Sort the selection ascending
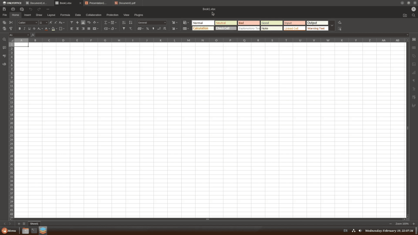This screenshot has height=235, width=418. tap(124, 22)
